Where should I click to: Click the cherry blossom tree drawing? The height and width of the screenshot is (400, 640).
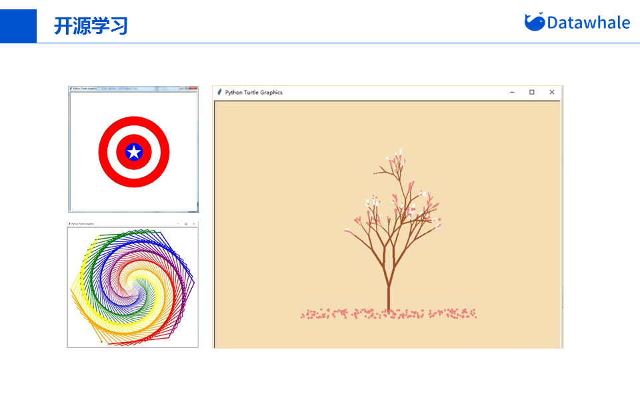(x=393, y=231)
